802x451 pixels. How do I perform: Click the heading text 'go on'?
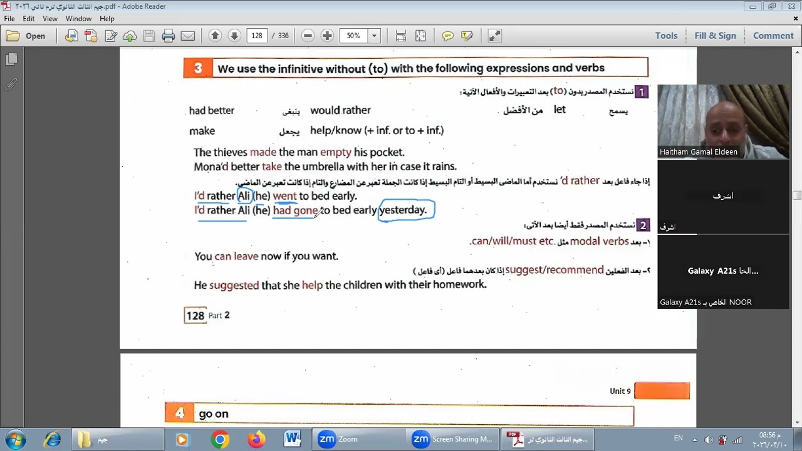(x=214, y=414)
